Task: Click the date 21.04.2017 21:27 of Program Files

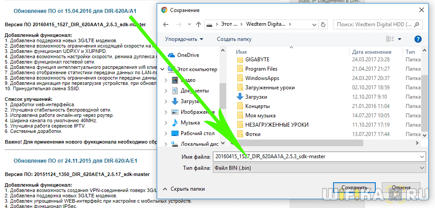Action: point(371,69)
